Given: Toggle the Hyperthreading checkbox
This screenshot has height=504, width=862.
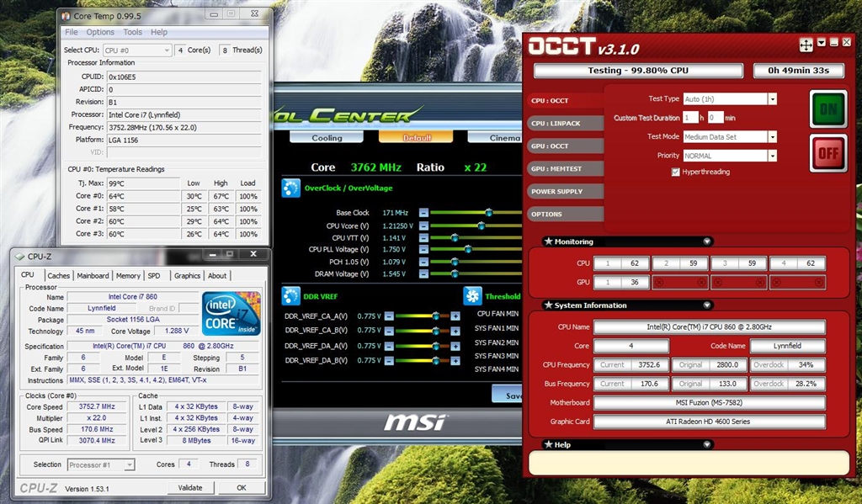Looking at the screenshot, I should click(675, 172).
